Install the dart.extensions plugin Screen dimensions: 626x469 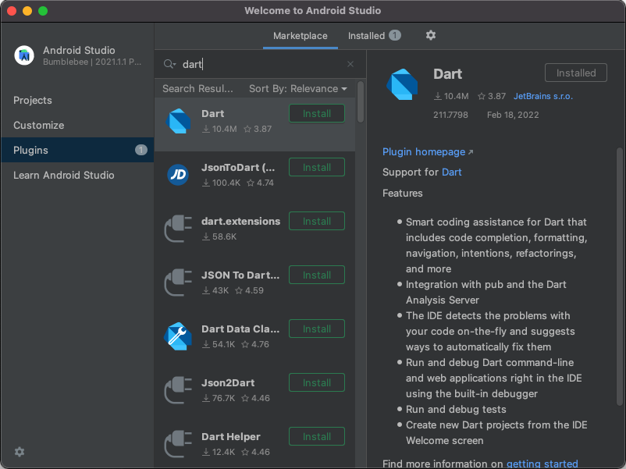point(317,221)
